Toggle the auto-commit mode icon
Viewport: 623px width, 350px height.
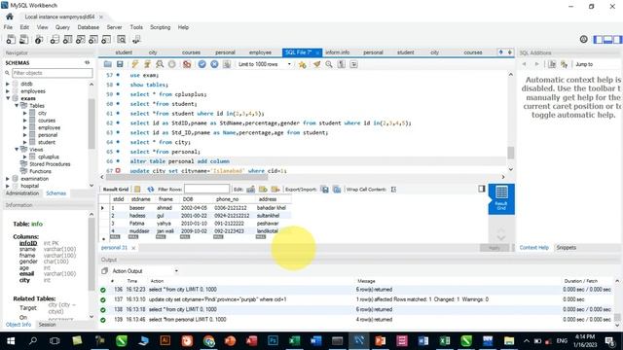[x=227, y=64]
